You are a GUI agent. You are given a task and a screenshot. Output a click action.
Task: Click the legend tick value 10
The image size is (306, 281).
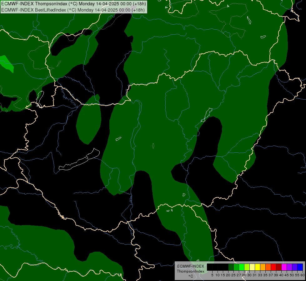coord(218,275)
